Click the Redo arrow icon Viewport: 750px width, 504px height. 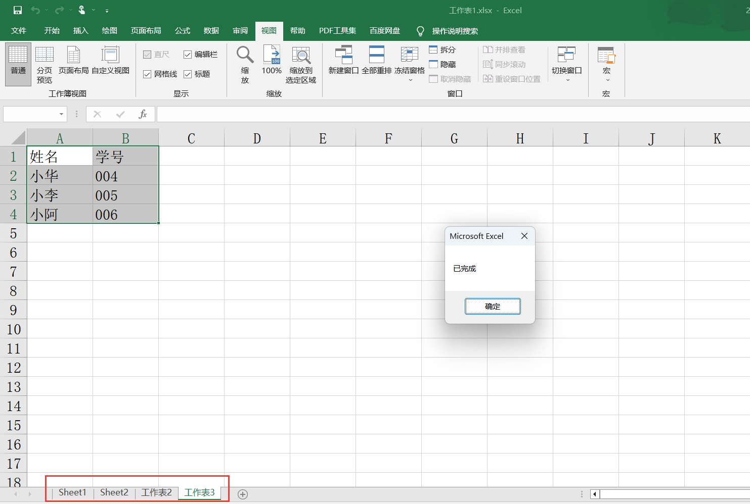click(x=59, y=10)
